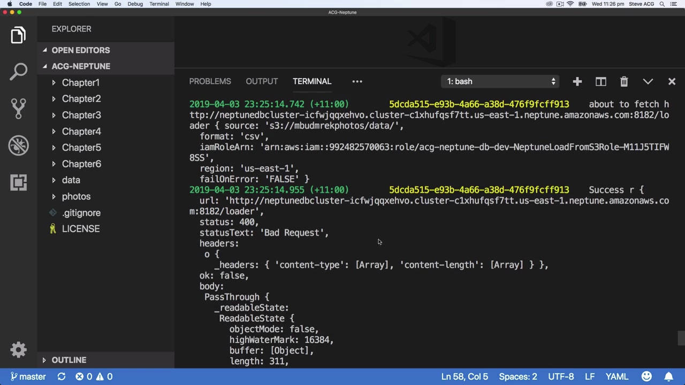Split the terminal panel
The image size is (685, 385).
600,81
